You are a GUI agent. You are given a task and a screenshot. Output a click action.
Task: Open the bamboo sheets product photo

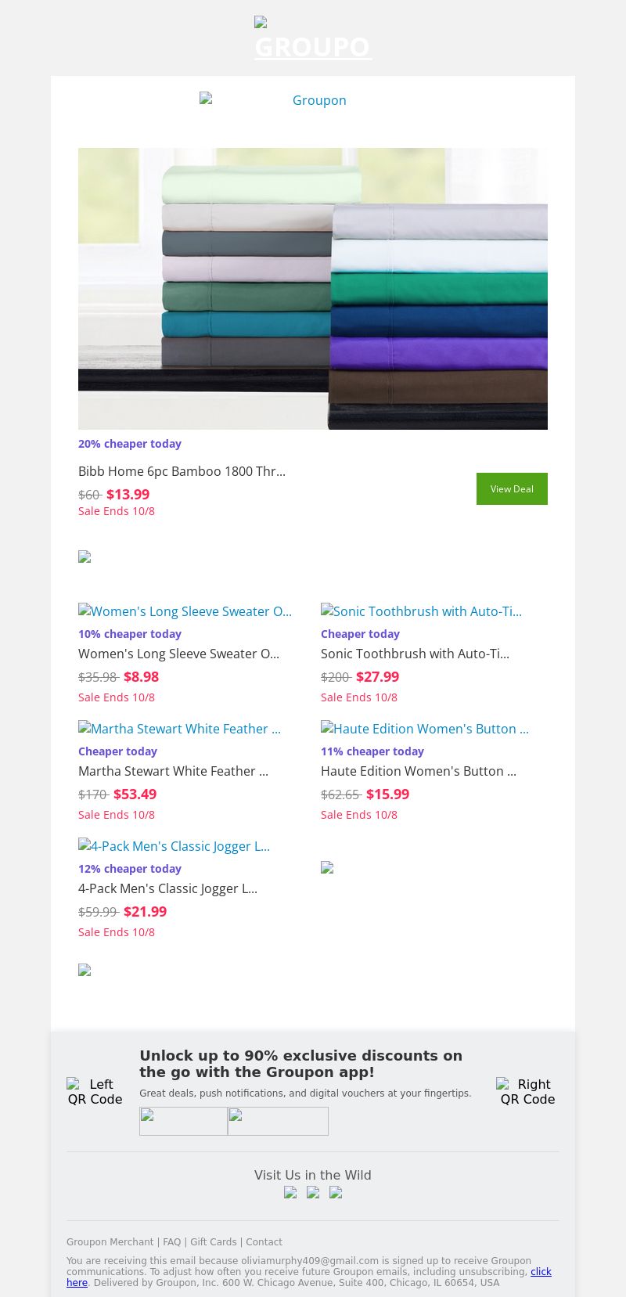(313, 288)
